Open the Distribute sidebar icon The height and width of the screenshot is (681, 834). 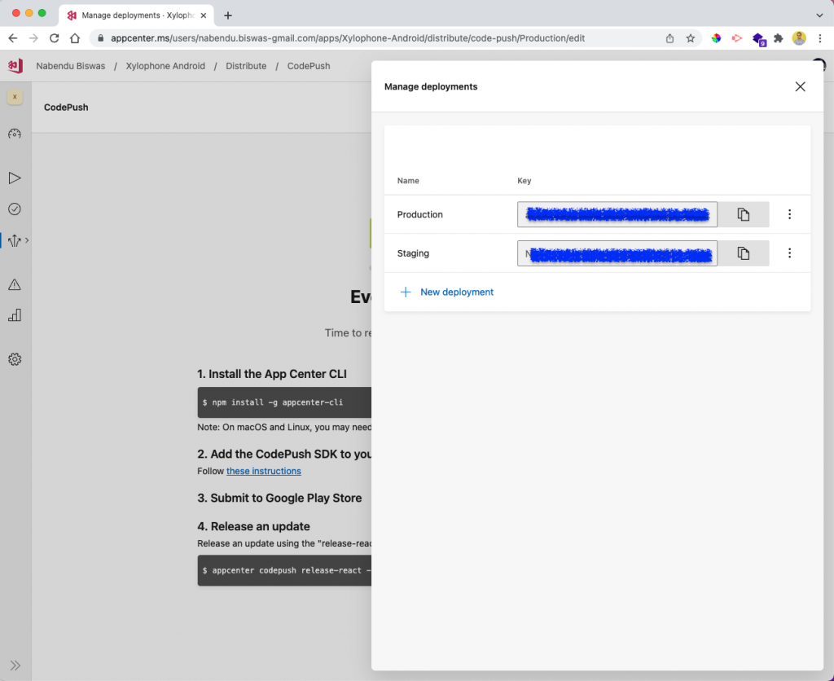pyautogui.click(x=15, y=240)
